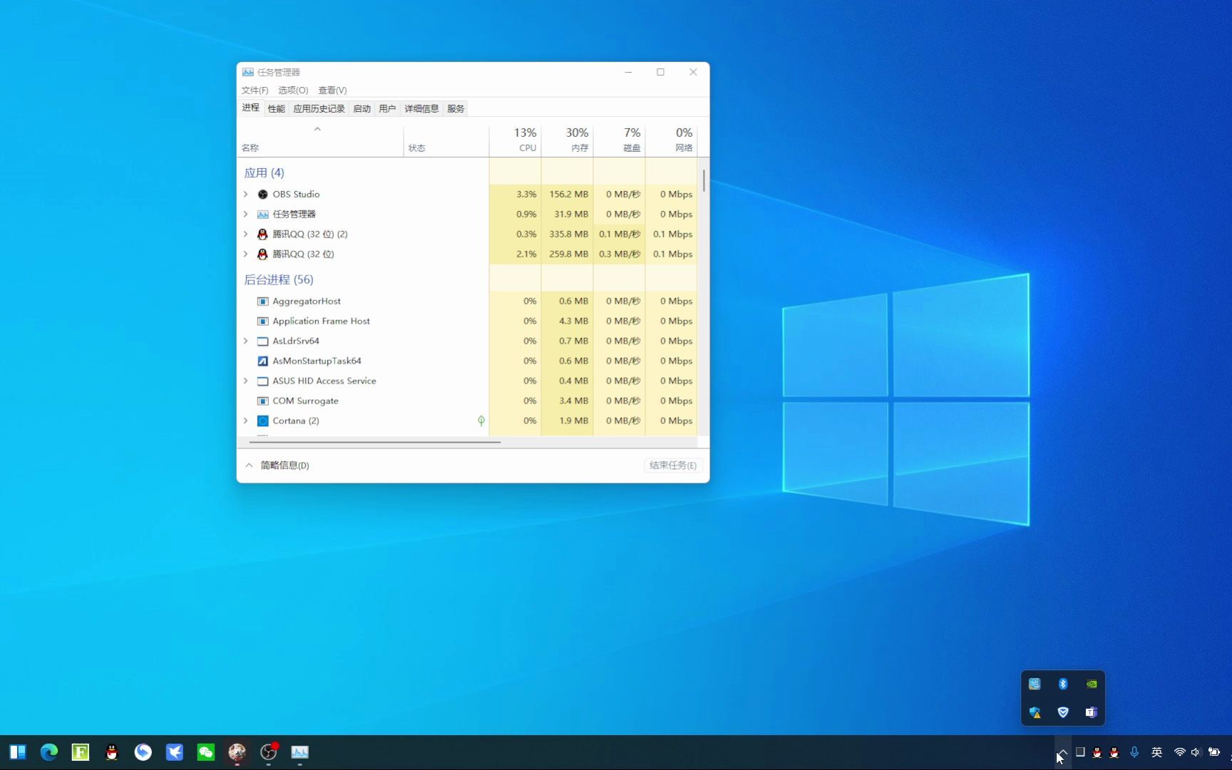Open the 选项(O) menu

click(293, 90)
